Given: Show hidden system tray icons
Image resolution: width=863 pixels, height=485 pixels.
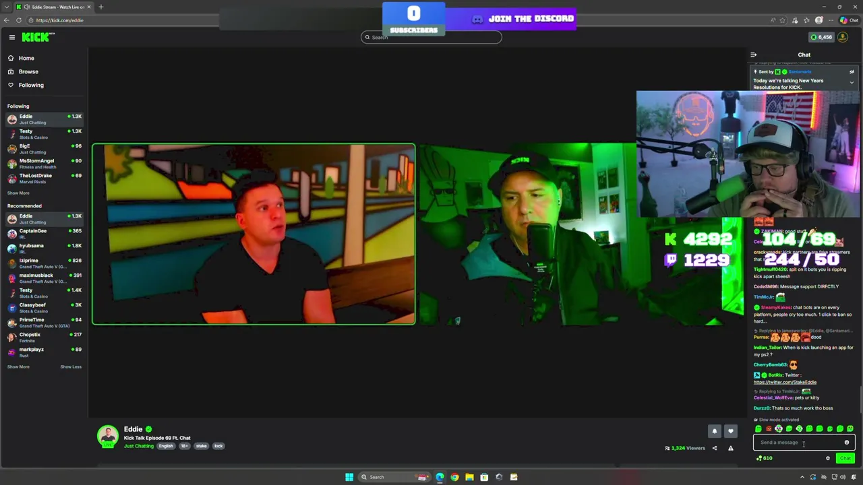Looking at the screenshot, I should click(802, 477).
